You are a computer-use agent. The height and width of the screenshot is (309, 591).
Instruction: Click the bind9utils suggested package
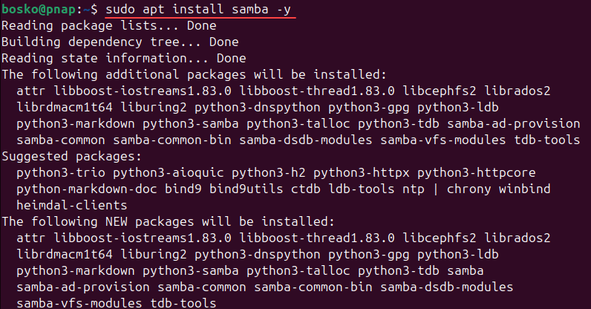tap(246, 189)
